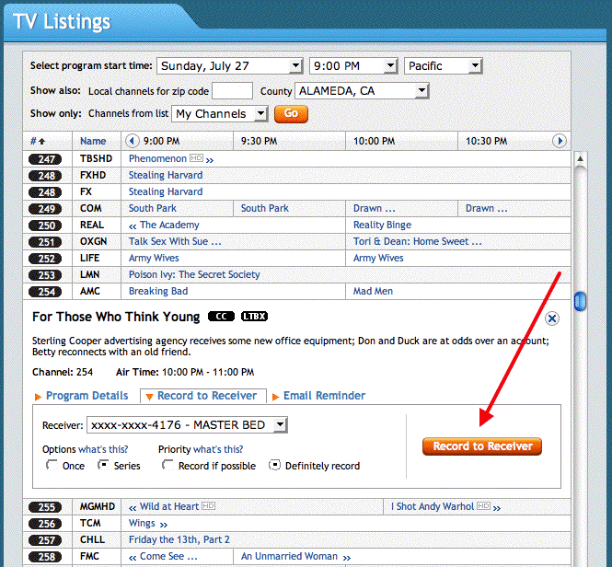
Task: Close the program details panel
Action: [552, 318]
